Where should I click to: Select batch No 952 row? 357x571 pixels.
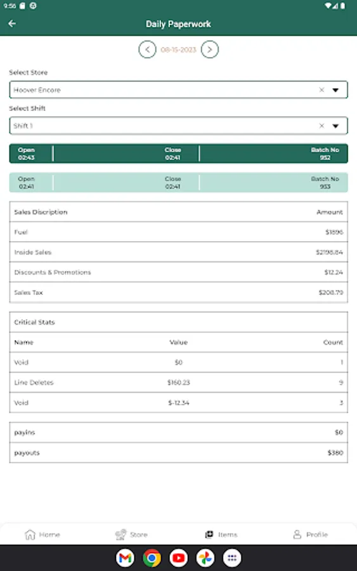[178, 154]
